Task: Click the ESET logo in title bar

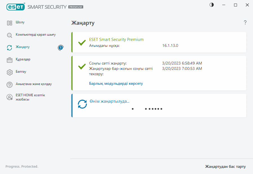Action: coord(15,7)
